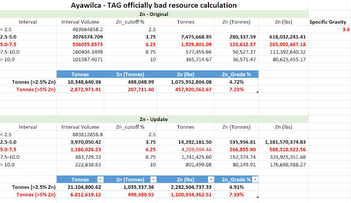Click the table resize handle below 7.23%
Screen dimensions: 351x203
[257, 92]
